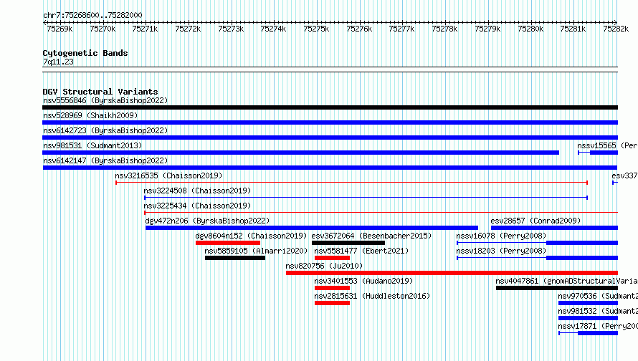Screen dimensions: 638x361
Task: Open nssv17871 variant label
Action: tap(598, 326)
